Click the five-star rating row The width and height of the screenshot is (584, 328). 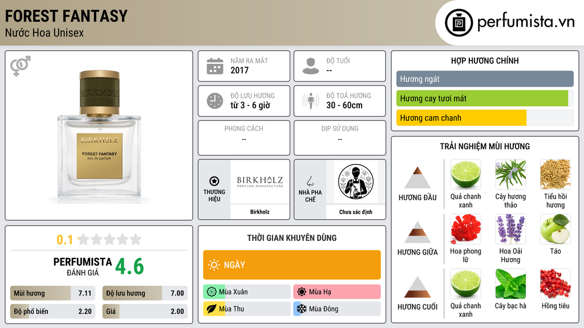click(109, 239)
